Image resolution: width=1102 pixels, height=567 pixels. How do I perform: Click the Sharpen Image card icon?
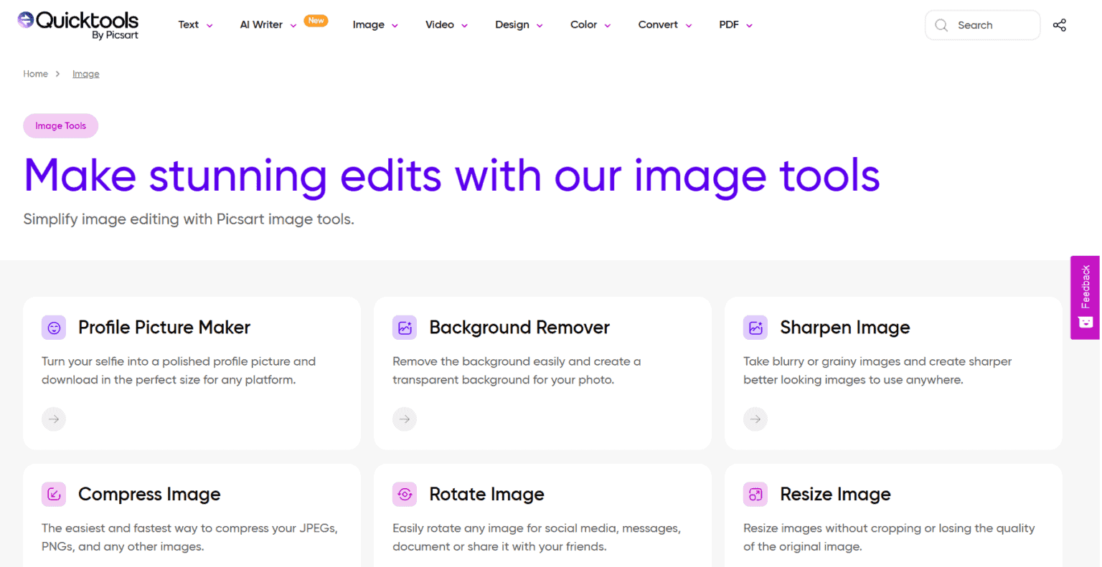[755, 328]
